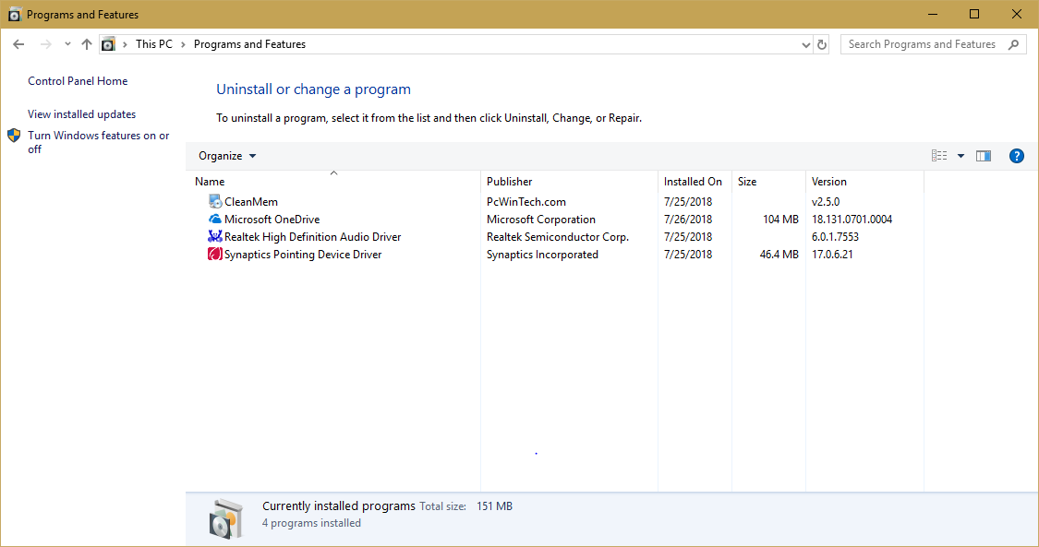The height and width of the screenshot is (547, 1039).
Task: Click version 17.0.6.21 cell
Action: pyautogui.click(x=832, y=255)
